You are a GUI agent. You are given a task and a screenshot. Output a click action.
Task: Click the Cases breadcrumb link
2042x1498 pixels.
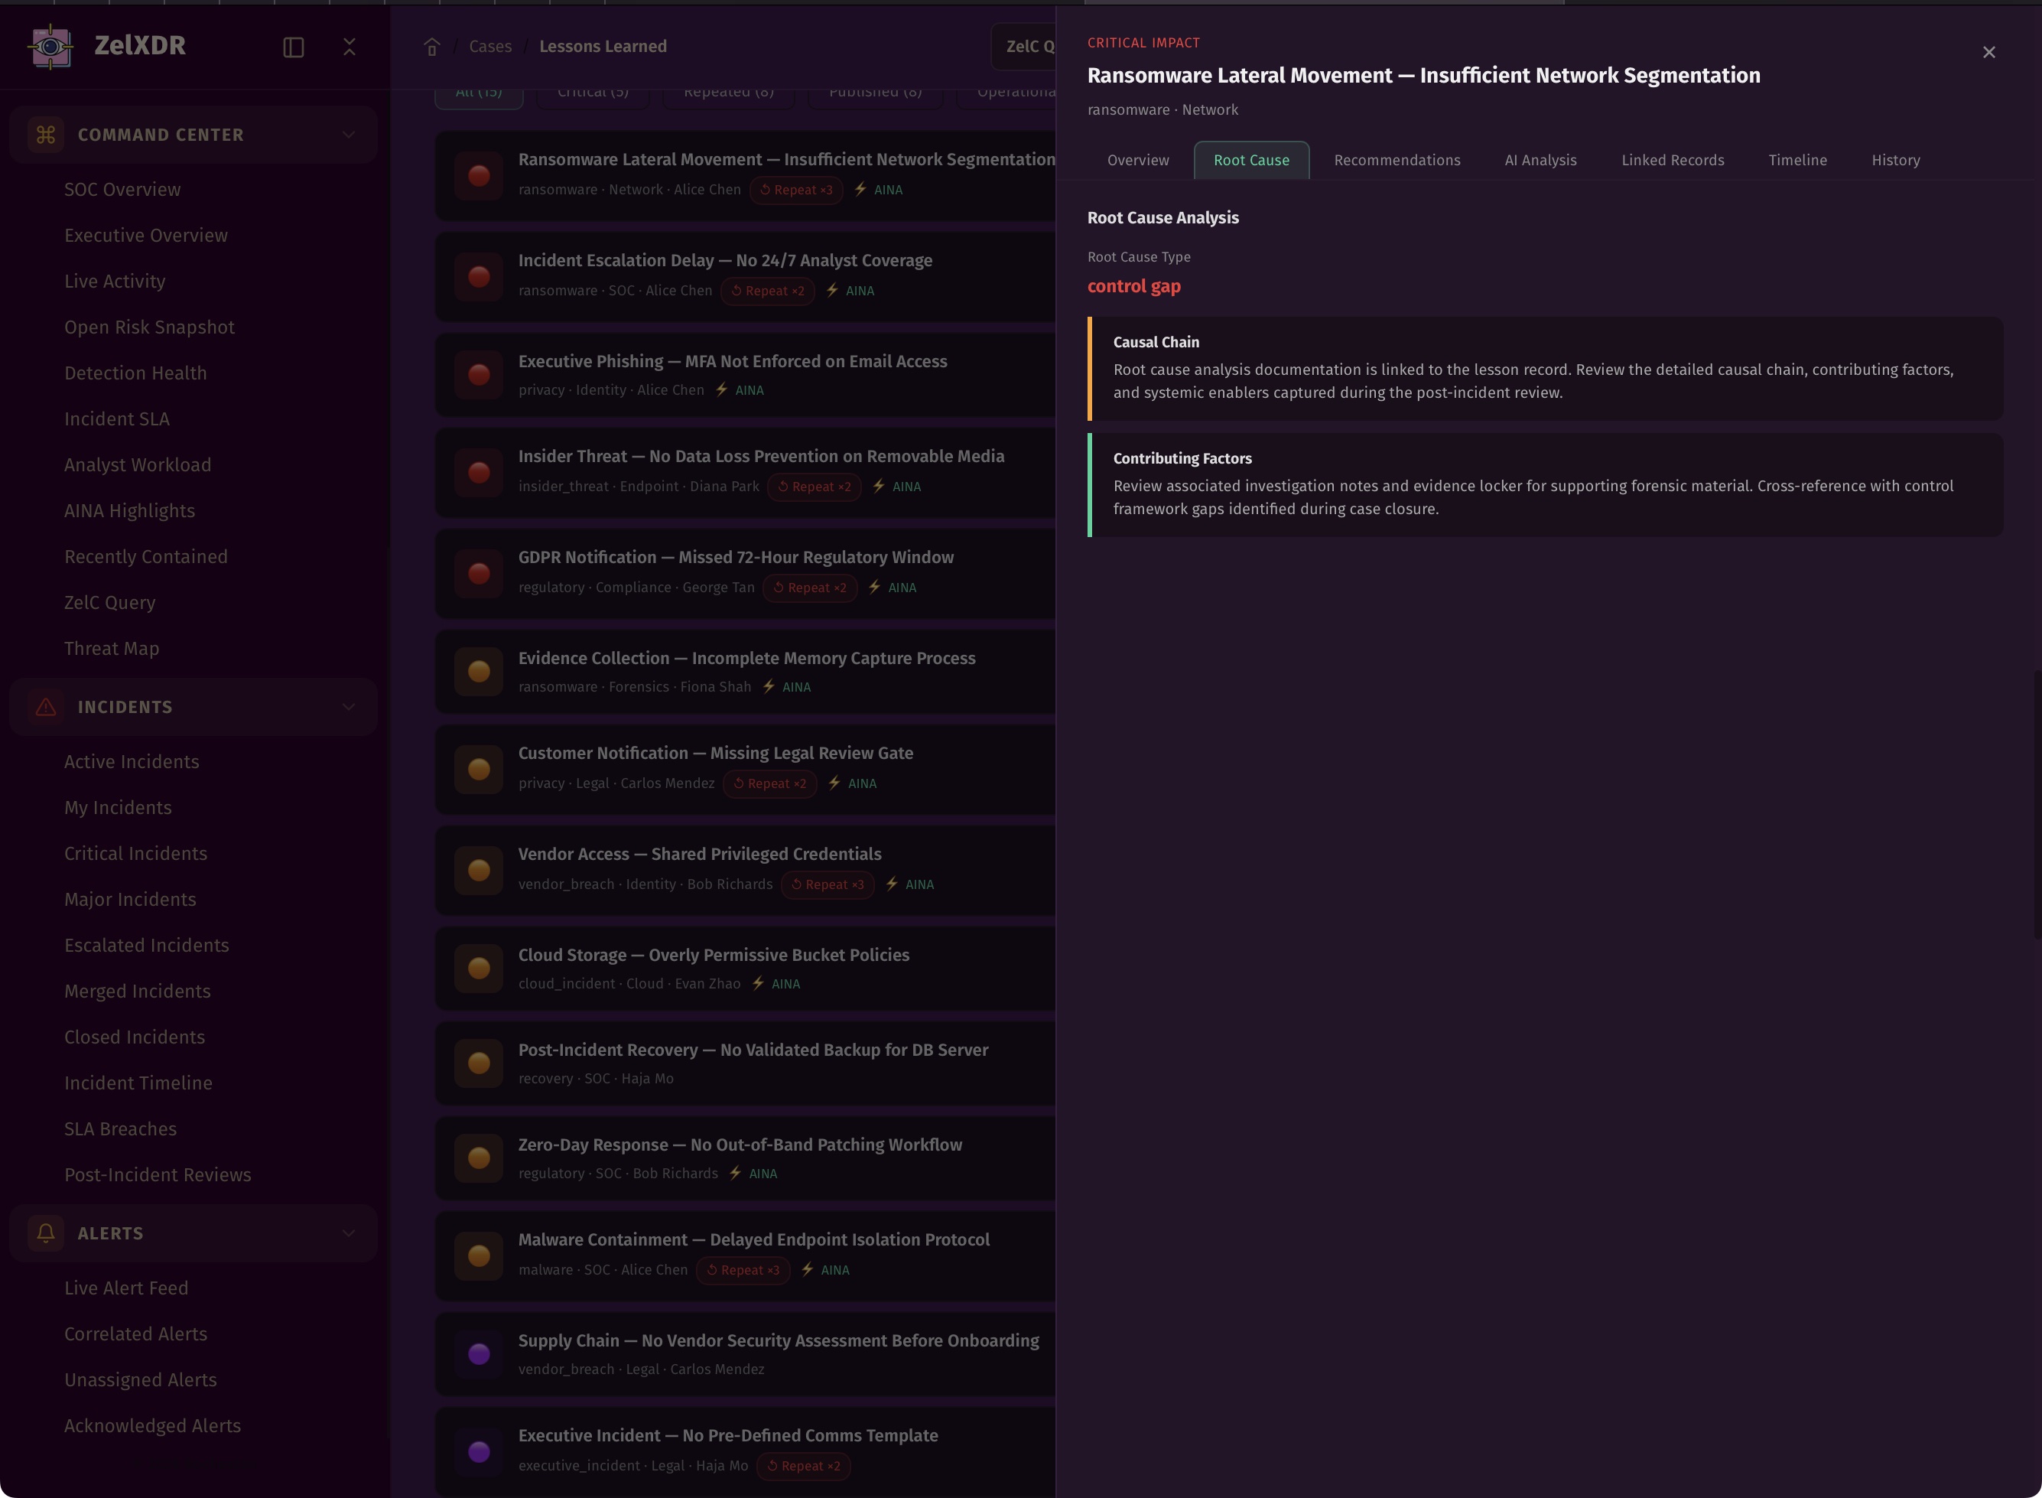pyautogui.click(x=490, y=47)
